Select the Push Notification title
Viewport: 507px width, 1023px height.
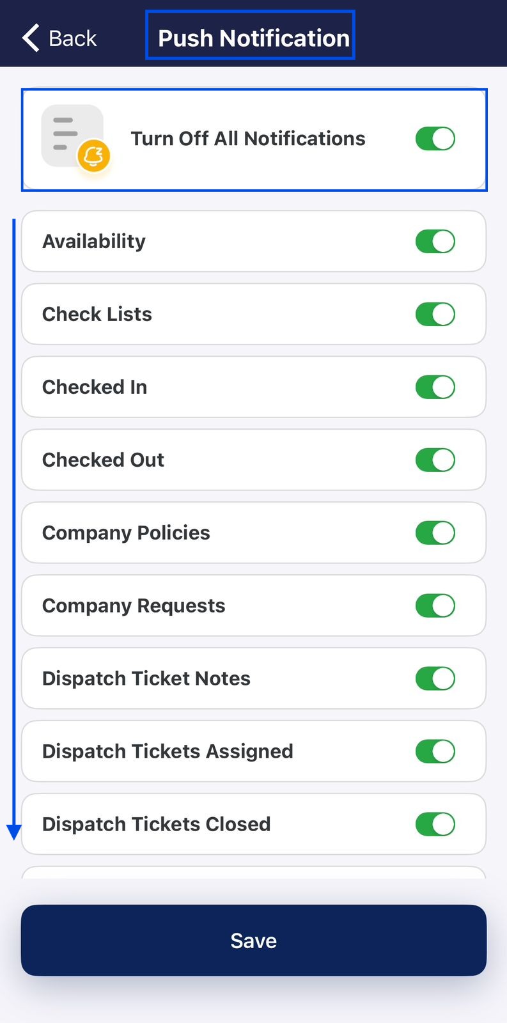point(254,38)
